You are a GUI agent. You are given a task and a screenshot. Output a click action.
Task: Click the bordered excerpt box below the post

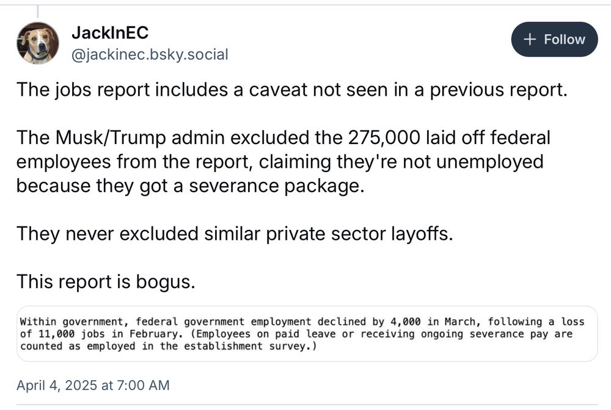click(x=305, y=334)
